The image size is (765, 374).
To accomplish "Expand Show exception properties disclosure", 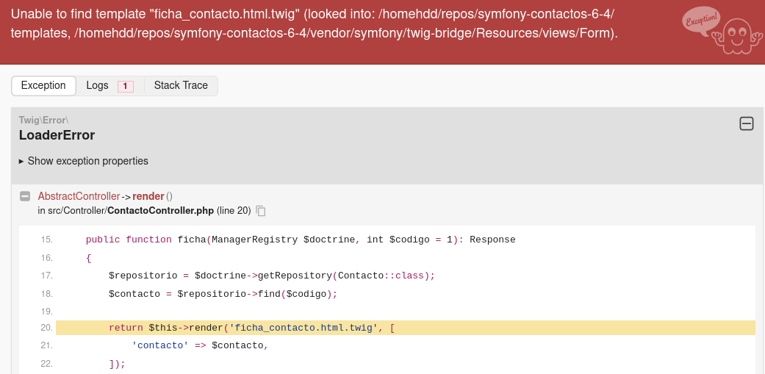I will click(x=84, y=161).
